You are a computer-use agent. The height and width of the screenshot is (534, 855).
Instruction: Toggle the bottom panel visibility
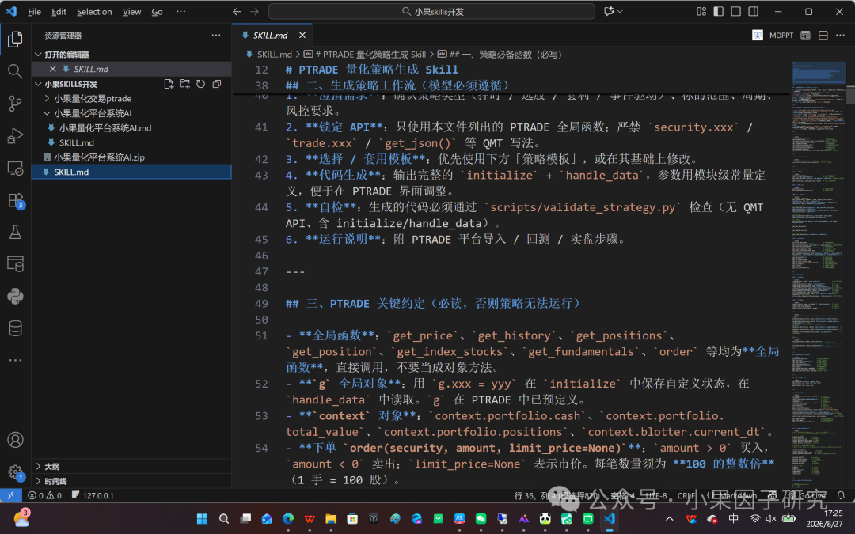pyautogui.click(x=735, y=11)
